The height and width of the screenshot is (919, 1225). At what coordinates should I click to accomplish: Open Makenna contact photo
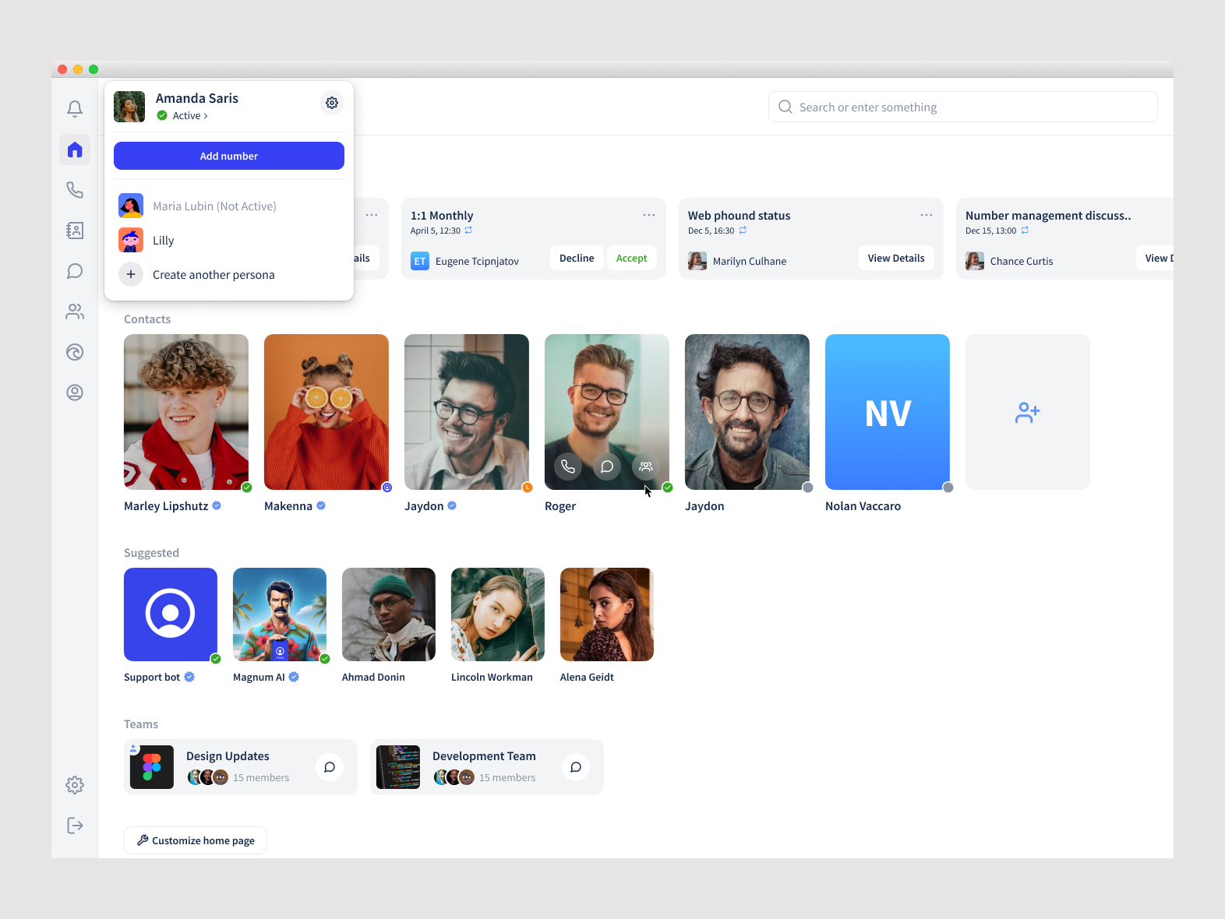tap(327, 412)
